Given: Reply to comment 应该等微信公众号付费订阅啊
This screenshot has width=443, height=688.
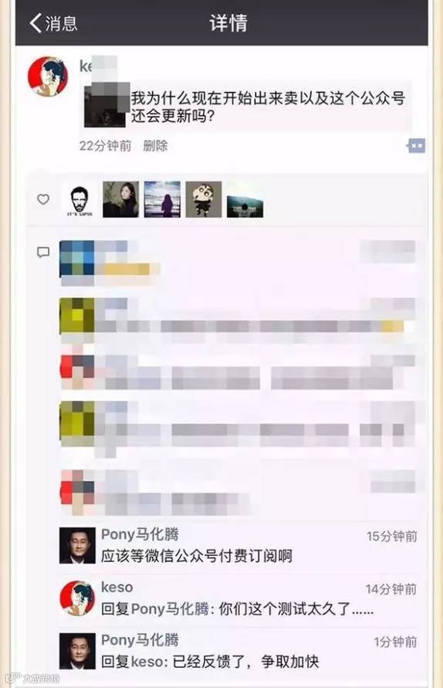Looking at the screenshot, I should pyautogui.click(x=196, y=556).
